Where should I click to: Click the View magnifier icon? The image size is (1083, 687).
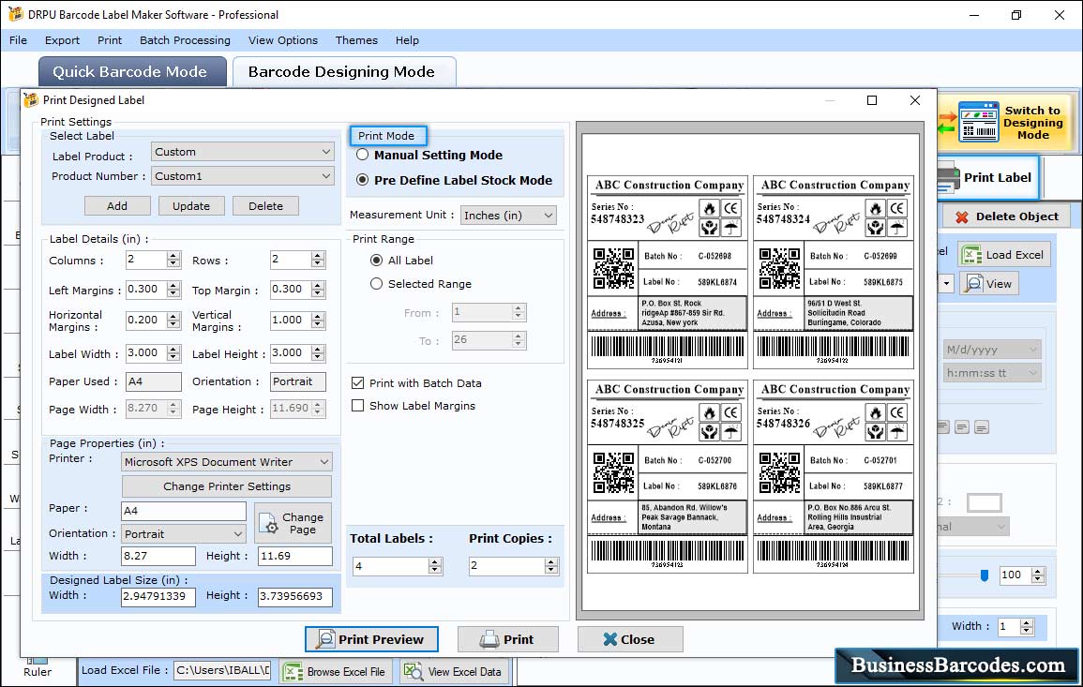[974, 284]
